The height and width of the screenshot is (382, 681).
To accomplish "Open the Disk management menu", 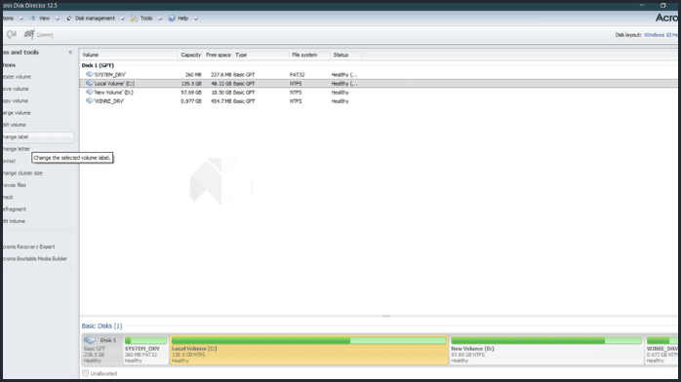I will point(95,19).
